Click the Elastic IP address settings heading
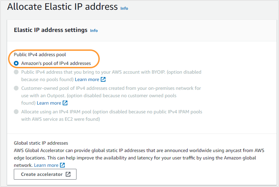The height and width of the screenshot is (187, 279). (x=51, y=30)
